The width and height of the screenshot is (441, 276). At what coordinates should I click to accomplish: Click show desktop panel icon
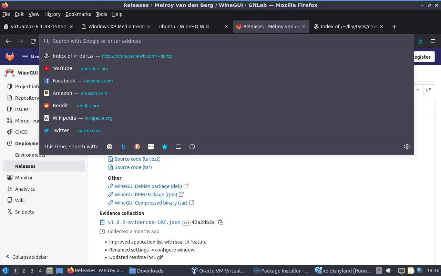pyautogui.click(x=59, y=270)
